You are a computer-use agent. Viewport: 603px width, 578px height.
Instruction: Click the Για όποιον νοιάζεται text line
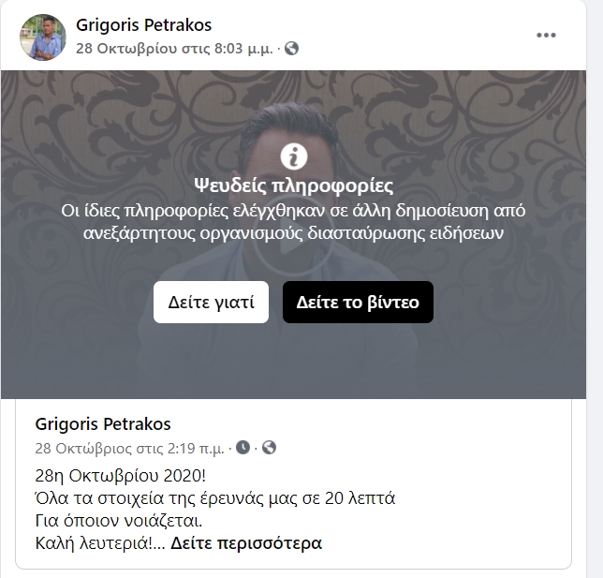(119, 520)
